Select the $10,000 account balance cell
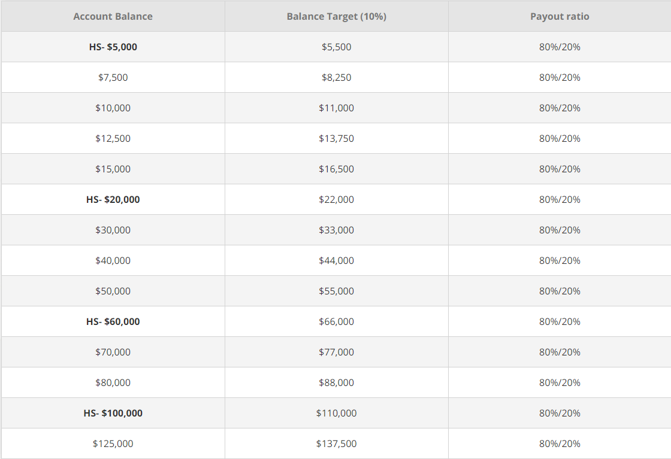 [x=113, y=108]
